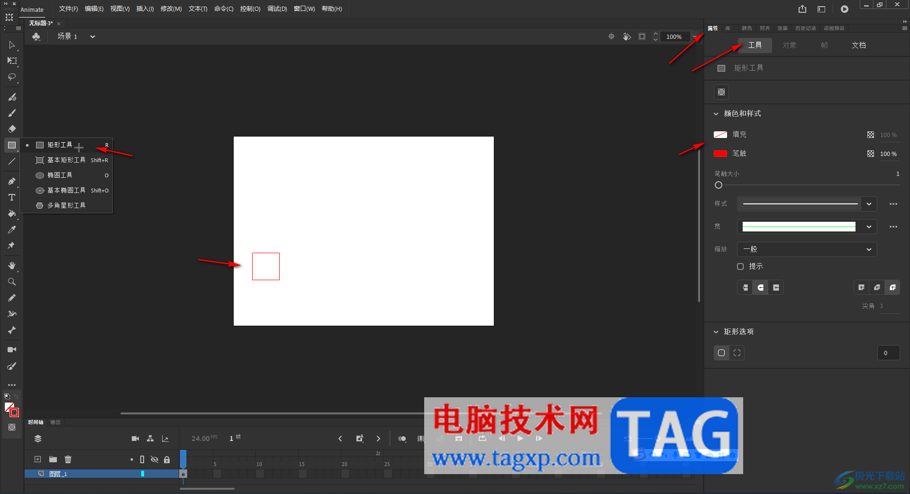The image size is (910, 494).
Task: Open the 缩放 dropdown showing 一般
Action: (807, 249)
